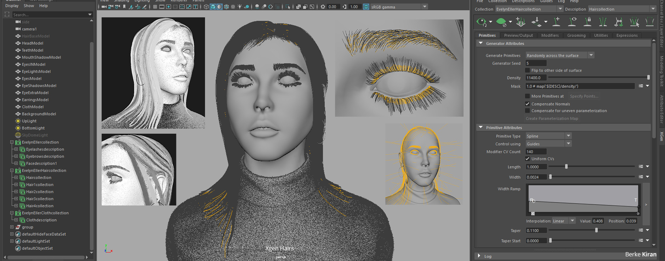Enable Compensate for uneven parameterization

pos(528,111)
